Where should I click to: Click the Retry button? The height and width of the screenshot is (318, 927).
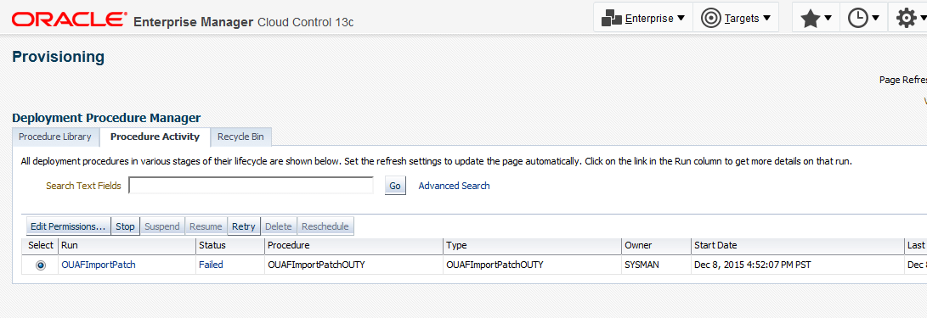pos(244,226)
